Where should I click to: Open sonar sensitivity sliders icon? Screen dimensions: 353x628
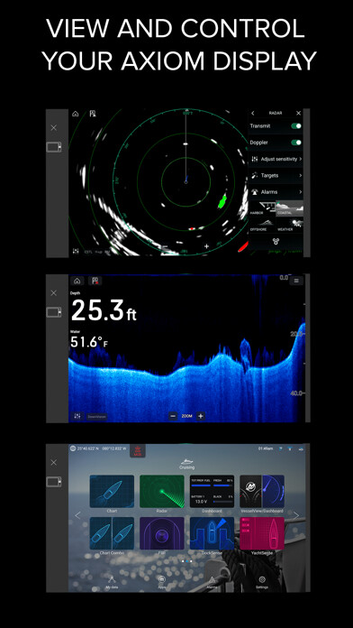click(x=77, y=416)
